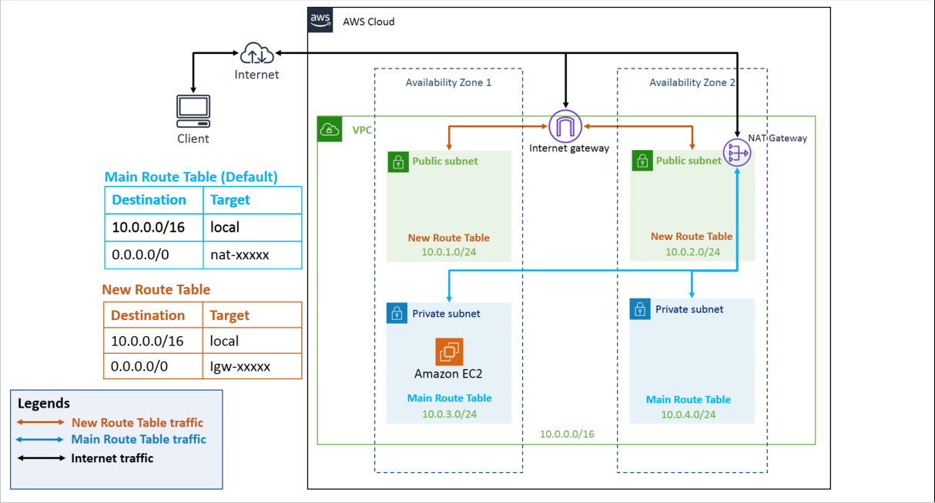Select the Main Route Table (Default) heading

pos(191,177)
